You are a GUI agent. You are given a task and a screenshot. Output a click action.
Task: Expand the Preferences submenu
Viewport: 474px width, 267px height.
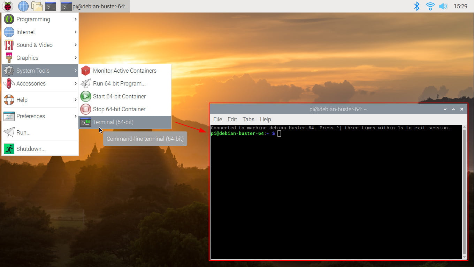click(x=40, y=116)
